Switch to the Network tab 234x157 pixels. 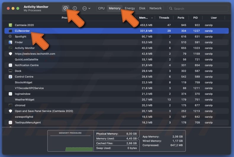coord(155,8)
